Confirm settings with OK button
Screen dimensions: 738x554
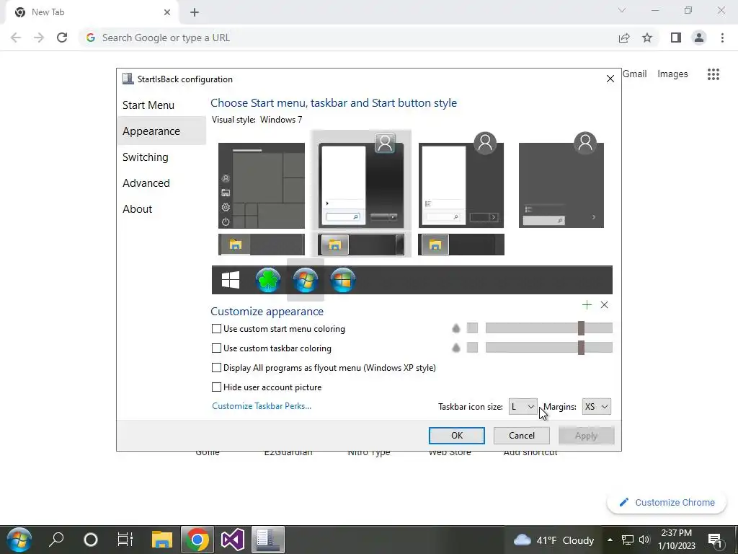tap(456, 436)
